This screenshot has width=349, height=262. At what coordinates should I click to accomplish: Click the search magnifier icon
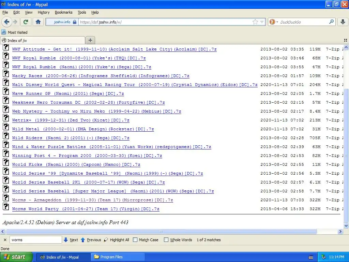331,22
